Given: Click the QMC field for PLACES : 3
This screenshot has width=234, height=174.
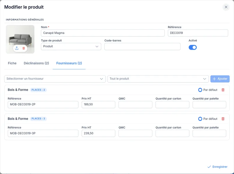Looking at the screenshot, I should pos(135,133).
